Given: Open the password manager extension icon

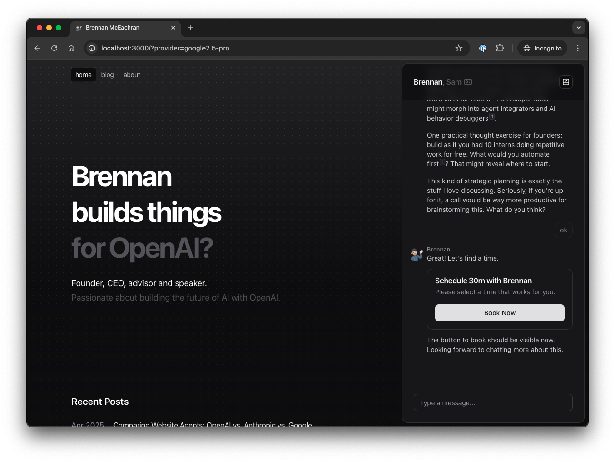Looking at the screenshot, I should click(483, 48).
